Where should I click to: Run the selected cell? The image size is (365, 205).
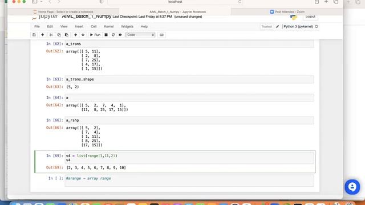pos(95,35)
